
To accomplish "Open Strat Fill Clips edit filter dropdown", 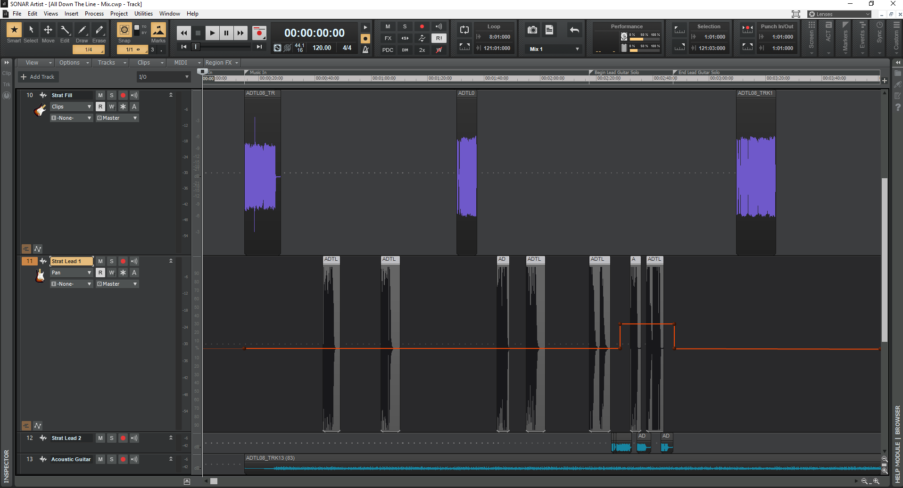I will [x=71, y=107].
